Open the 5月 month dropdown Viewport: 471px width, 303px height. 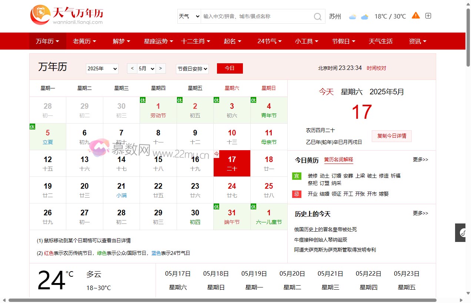tap(146, 69)
